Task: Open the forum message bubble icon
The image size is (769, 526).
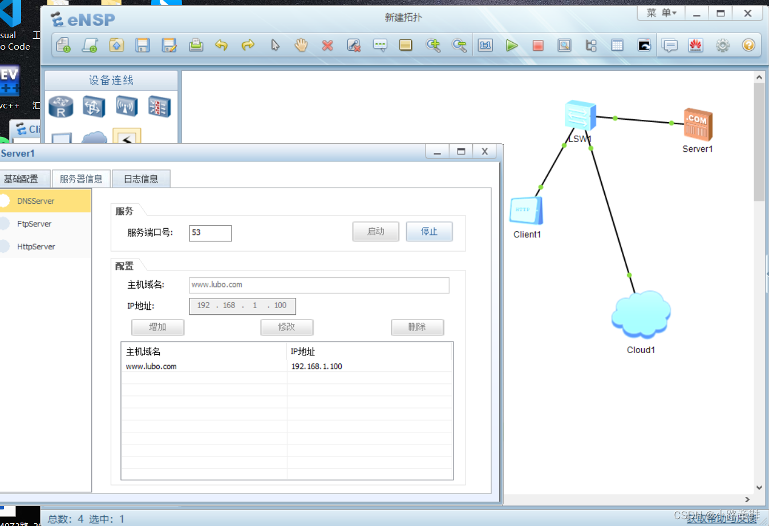Action: (x=670, y=45)
